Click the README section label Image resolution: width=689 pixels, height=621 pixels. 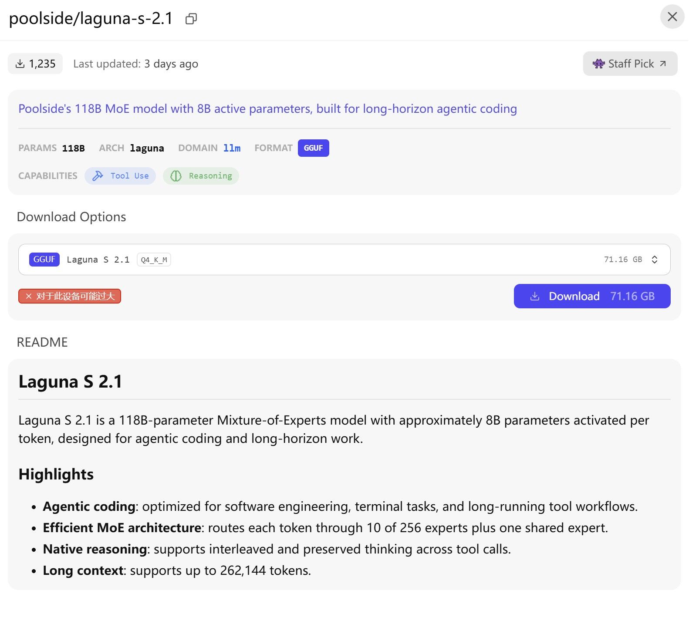(x=42, y=342)
